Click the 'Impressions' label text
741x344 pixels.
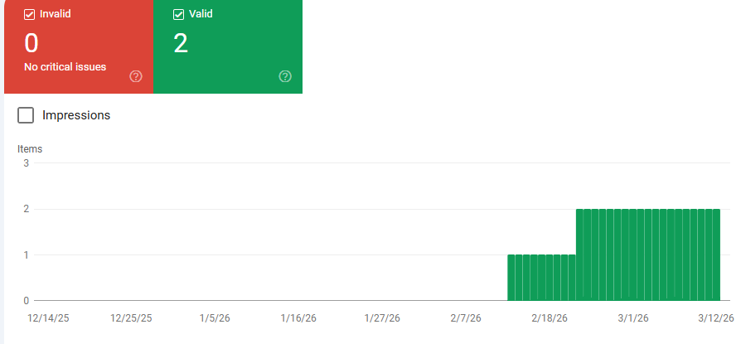76,115
